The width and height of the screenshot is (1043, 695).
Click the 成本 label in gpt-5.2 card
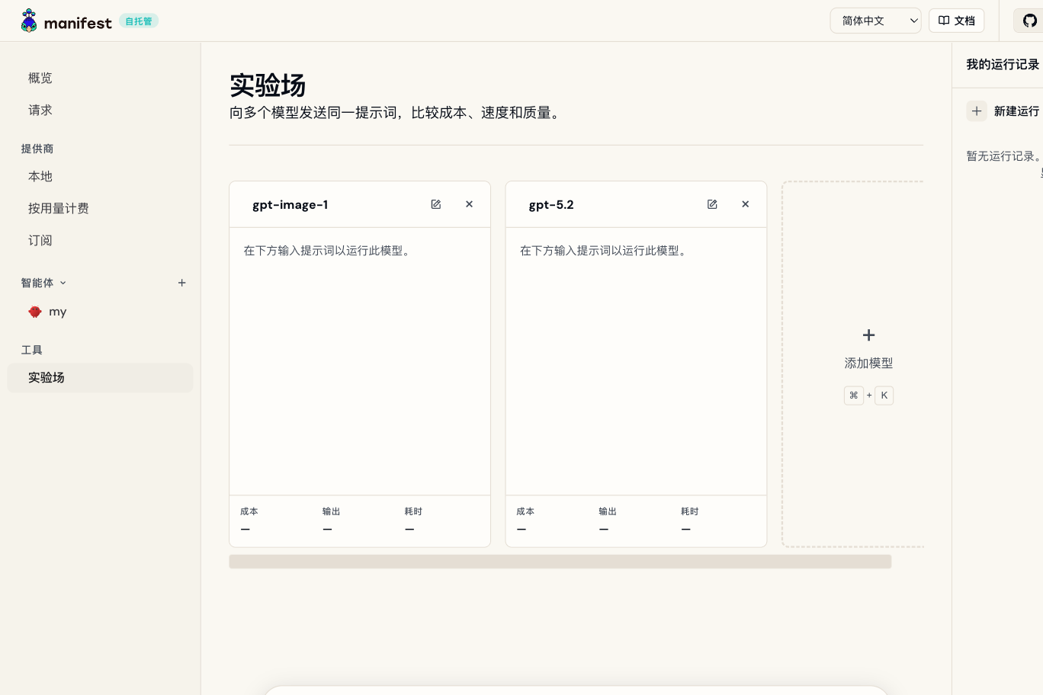pos(525,511)
